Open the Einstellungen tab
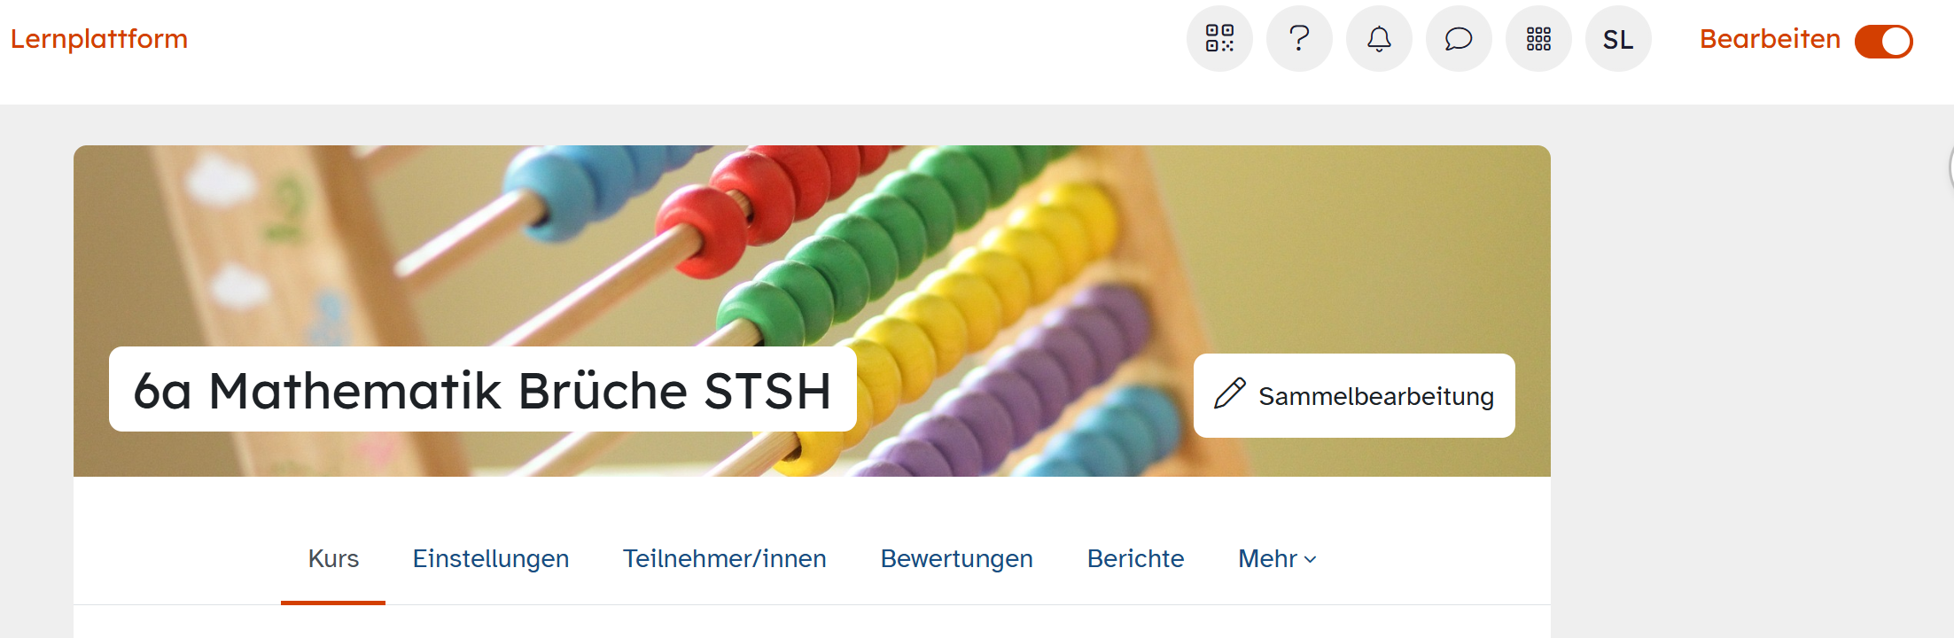The height and width of the screenshot is (638, 1954). 491,558
